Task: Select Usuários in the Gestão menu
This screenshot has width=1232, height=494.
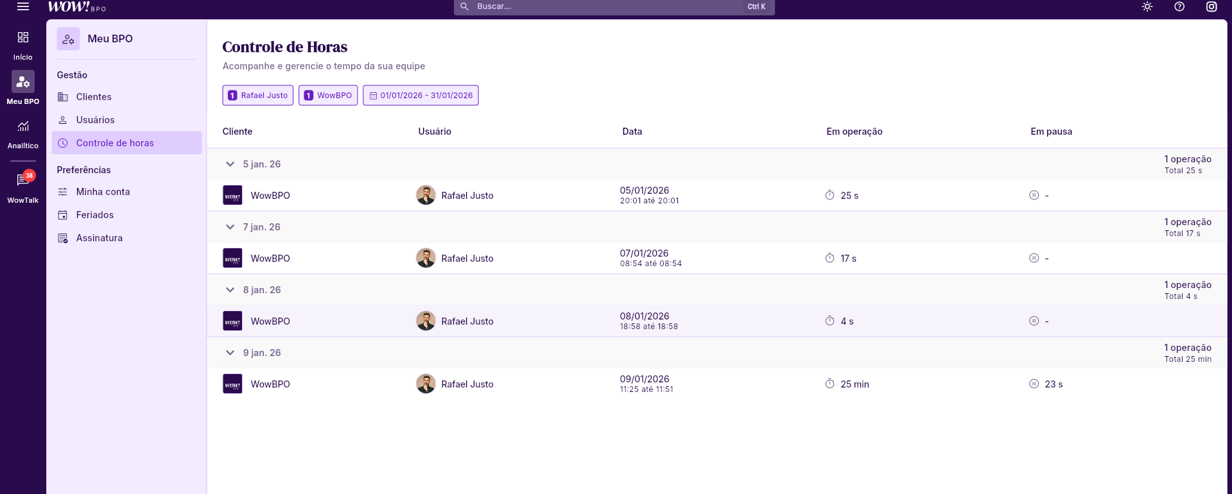Action: coord(95,120)
